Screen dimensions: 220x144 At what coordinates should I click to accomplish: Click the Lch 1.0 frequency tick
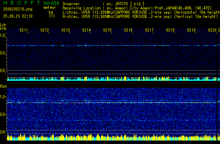coord(3,35)
